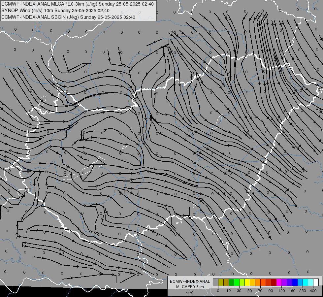Select the pure yellow legend swatch
Screen dimensions: 323x297
click(x=247, y=282)
